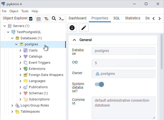Click the Filtered Rows toolbar icon
164x120 pixels.
[x=46, y=19]
